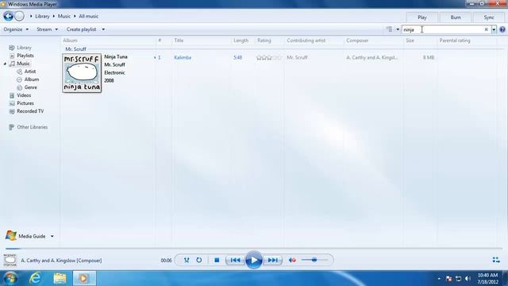
Task: Toggle repeat in playback controls
Action: (199, 260)
